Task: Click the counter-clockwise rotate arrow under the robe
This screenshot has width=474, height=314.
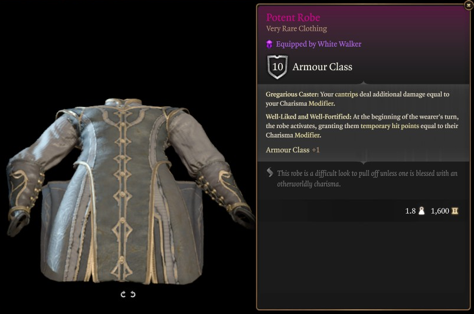Action: [x=133, y=294]
